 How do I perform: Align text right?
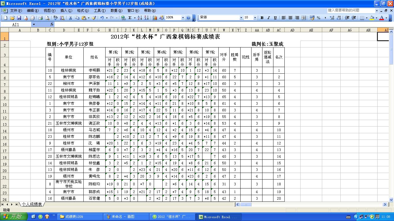tap(297, 18)
